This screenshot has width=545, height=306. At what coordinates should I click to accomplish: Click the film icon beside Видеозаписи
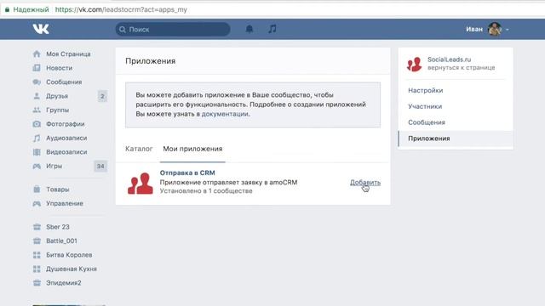tap(37, 152)
